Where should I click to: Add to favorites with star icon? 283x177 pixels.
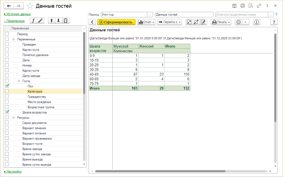pyautogui.click(x=30, y=6)
